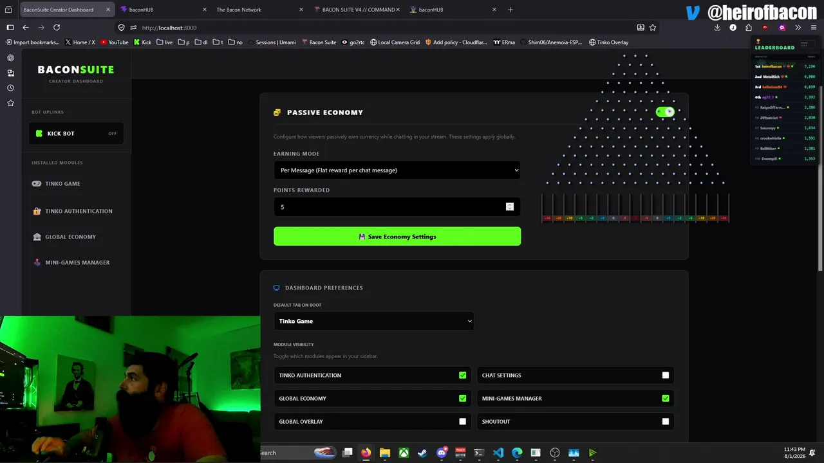This screenshot has width=824, height=463.
Task: Click the Points Rewarded number stepper
Action: pyautogui.click(x=510, y=206)
